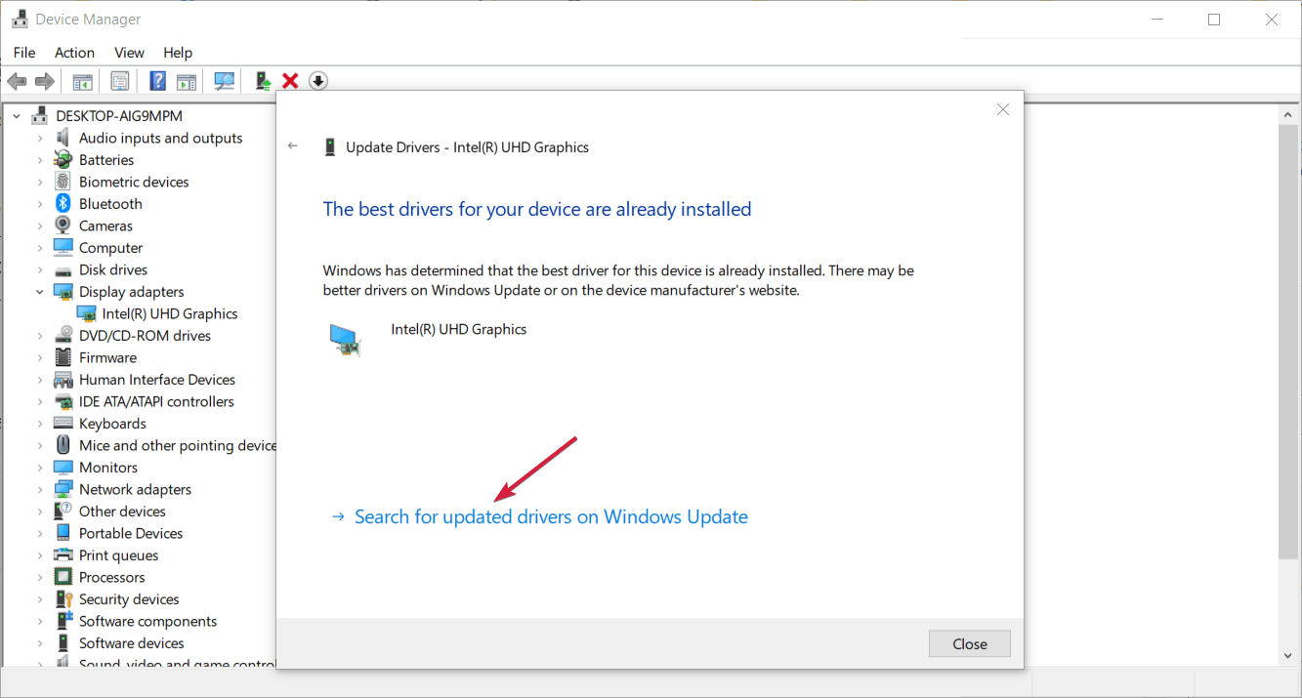Open the File menu

click(23, 52)
